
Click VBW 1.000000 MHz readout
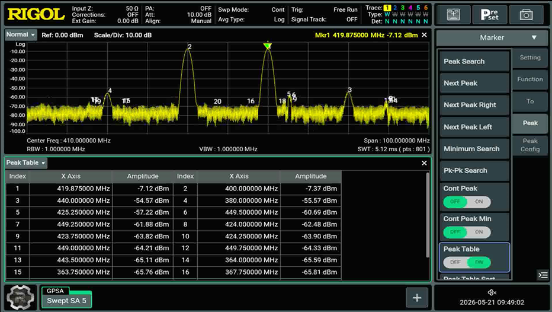click(x=228, y=149)
